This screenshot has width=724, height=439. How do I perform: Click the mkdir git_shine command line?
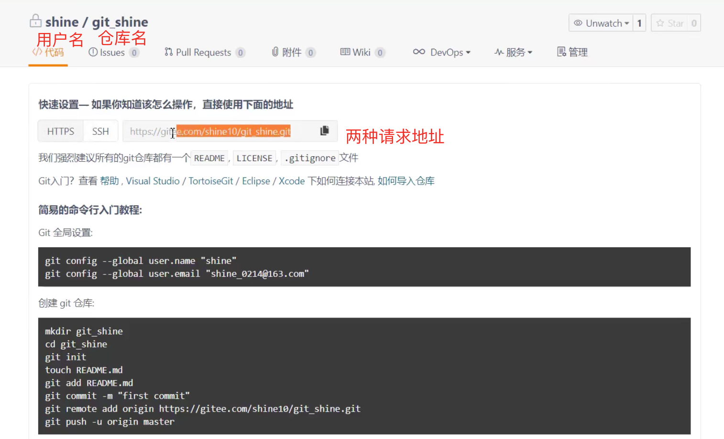coord(84,331)
